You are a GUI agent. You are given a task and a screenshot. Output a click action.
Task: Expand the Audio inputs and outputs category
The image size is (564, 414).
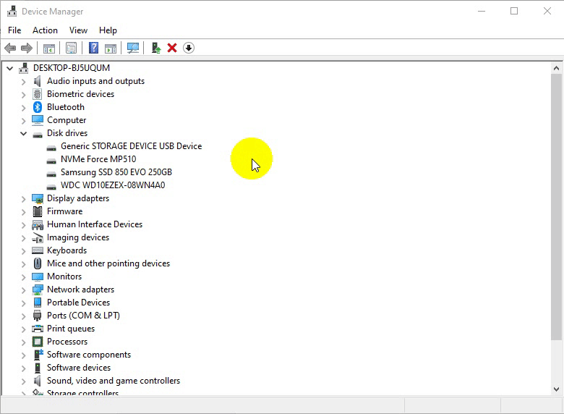tap(24, 82)
